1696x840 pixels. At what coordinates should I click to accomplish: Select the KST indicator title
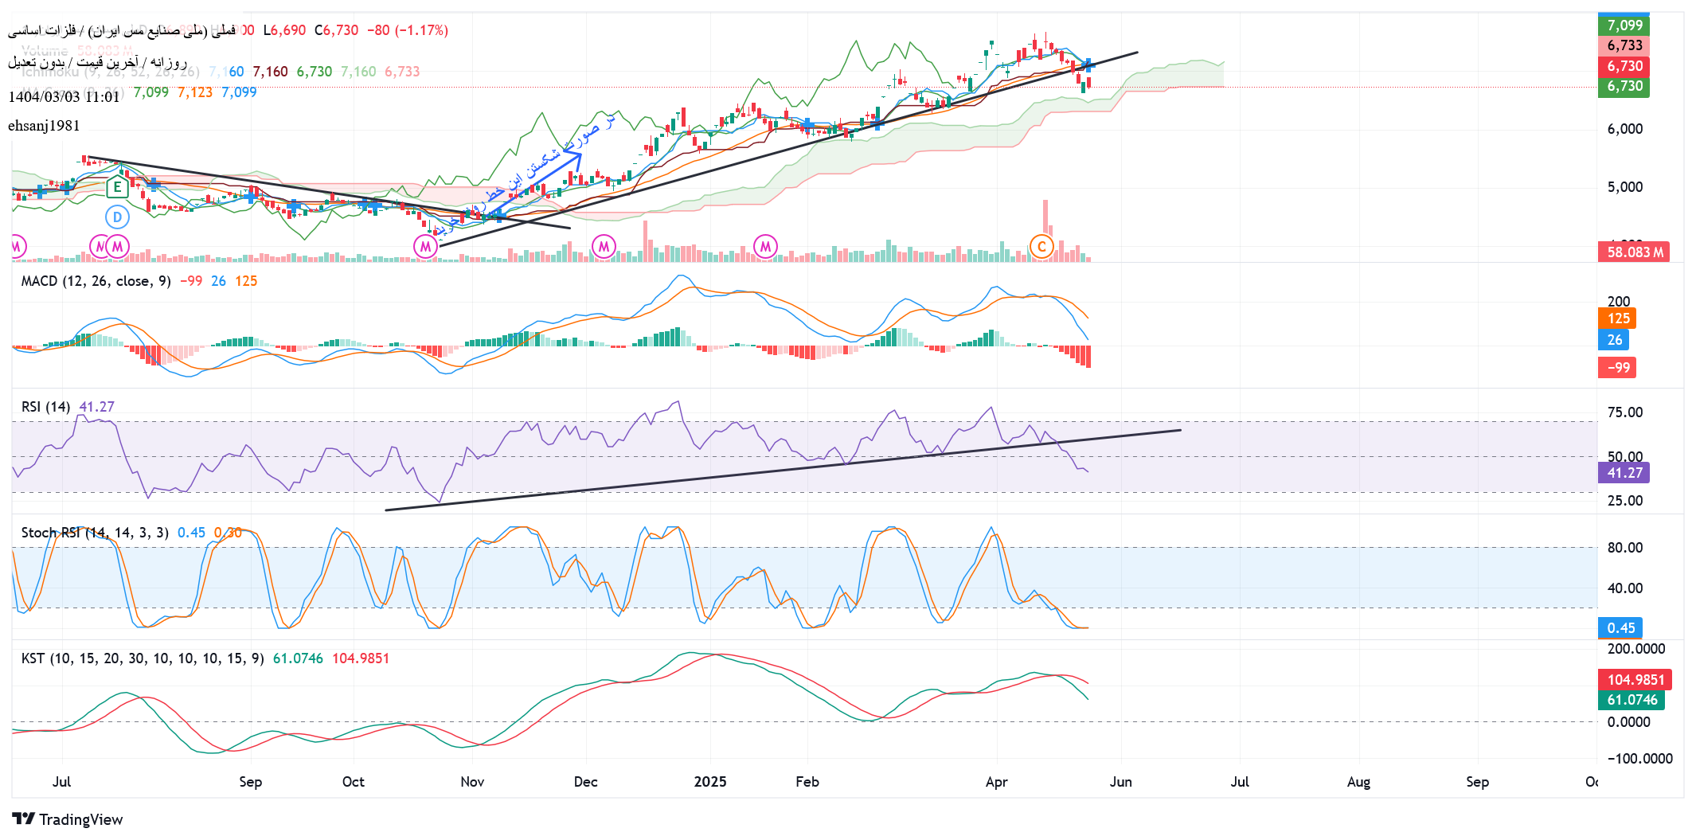point(142,658)
